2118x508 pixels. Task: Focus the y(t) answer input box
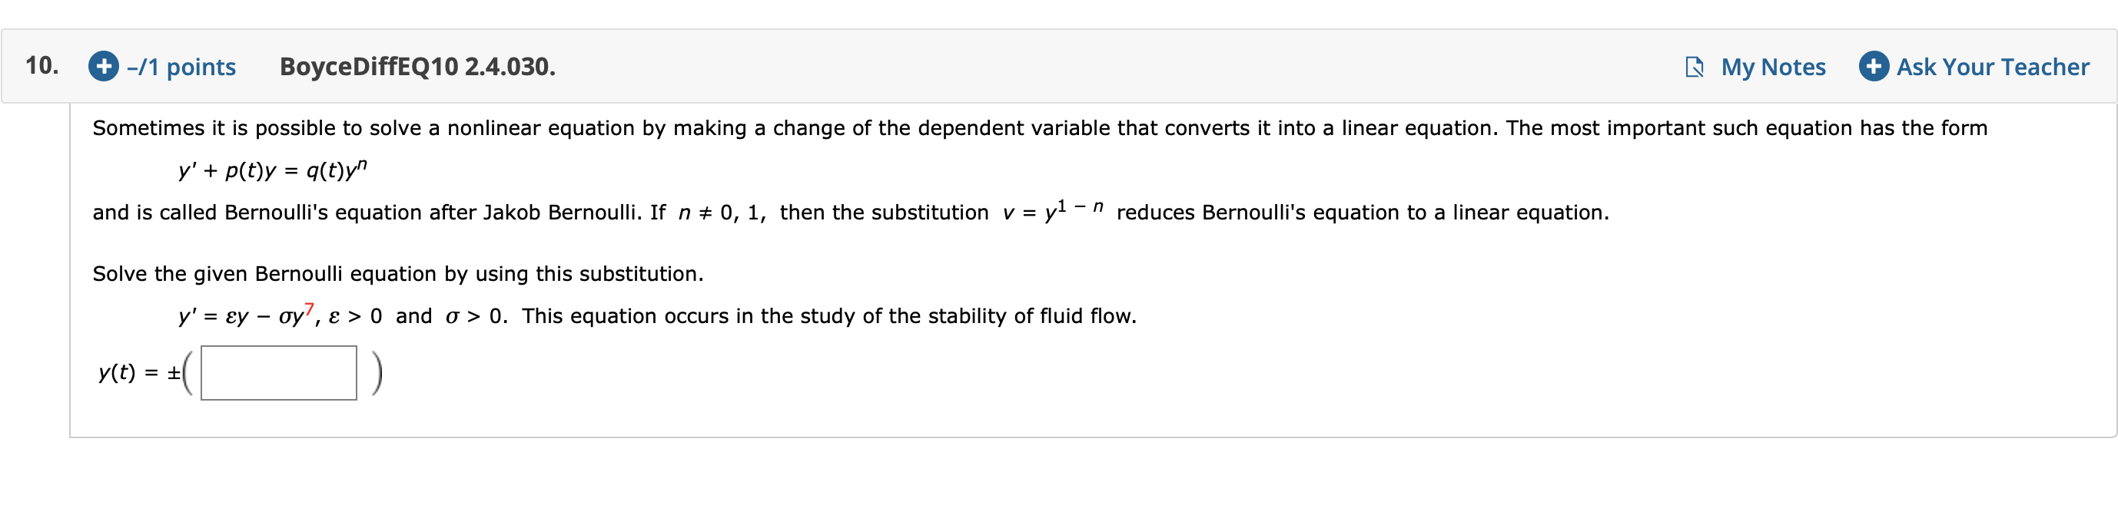(x=279, y=373)
